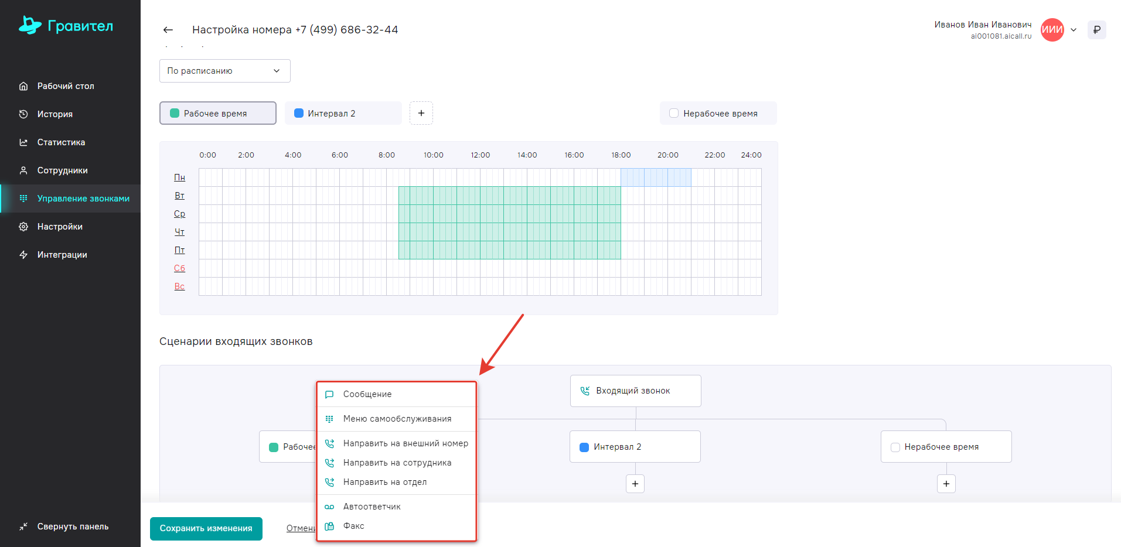Click the back arrow beside the page title
Screen dimensions: 1121x547
pos(168,30)
